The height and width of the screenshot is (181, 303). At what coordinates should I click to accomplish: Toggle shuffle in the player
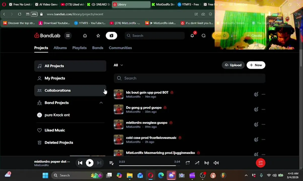click(197, 163)
